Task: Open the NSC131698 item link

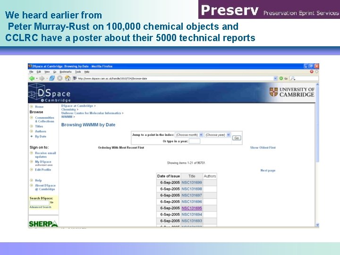Action: [x=192, y=189]
